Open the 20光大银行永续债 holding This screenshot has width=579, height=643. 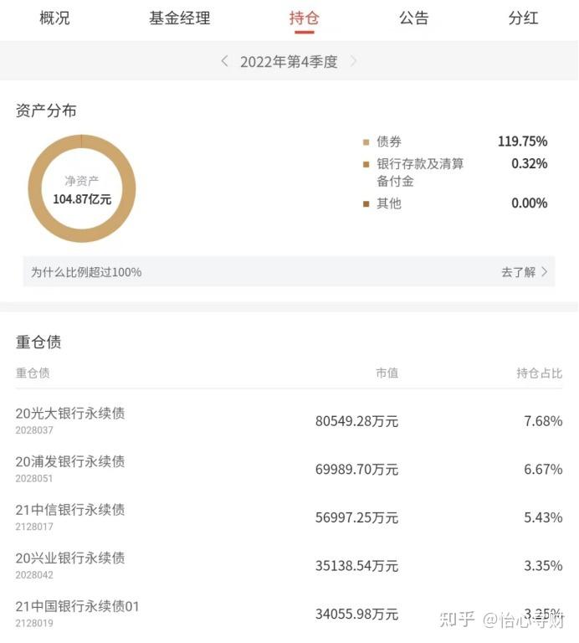pyautogui.click(x=289, y=421)
